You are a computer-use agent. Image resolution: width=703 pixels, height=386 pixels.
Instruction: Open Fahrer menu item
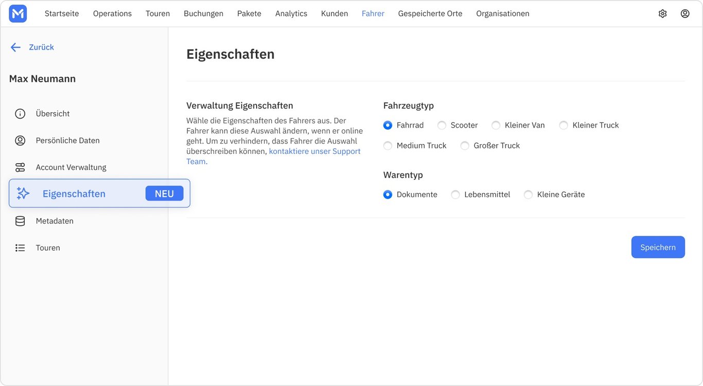[x=373, y=14]
